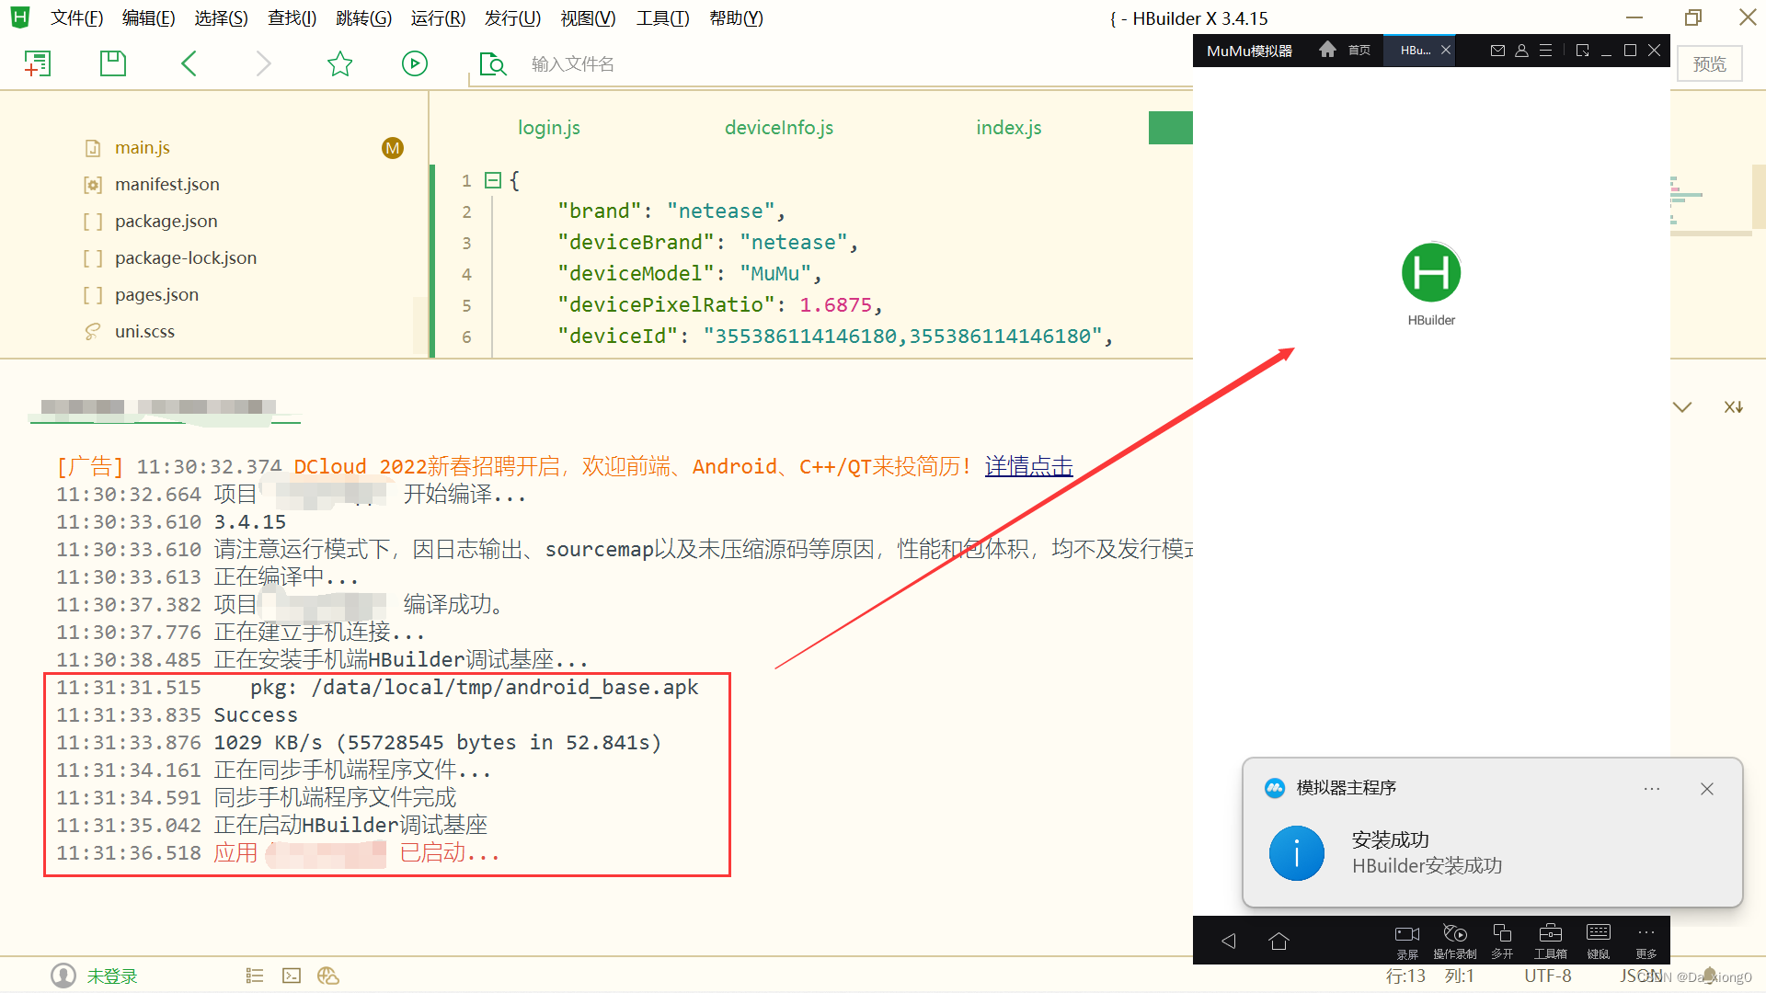Viewport: 1766px width, 993px height.
Task: Go forward with the right arrow icon
Action: point(263,63)
